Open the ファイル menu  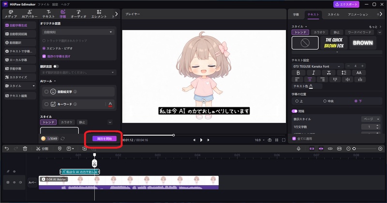[x=44, y=4]
